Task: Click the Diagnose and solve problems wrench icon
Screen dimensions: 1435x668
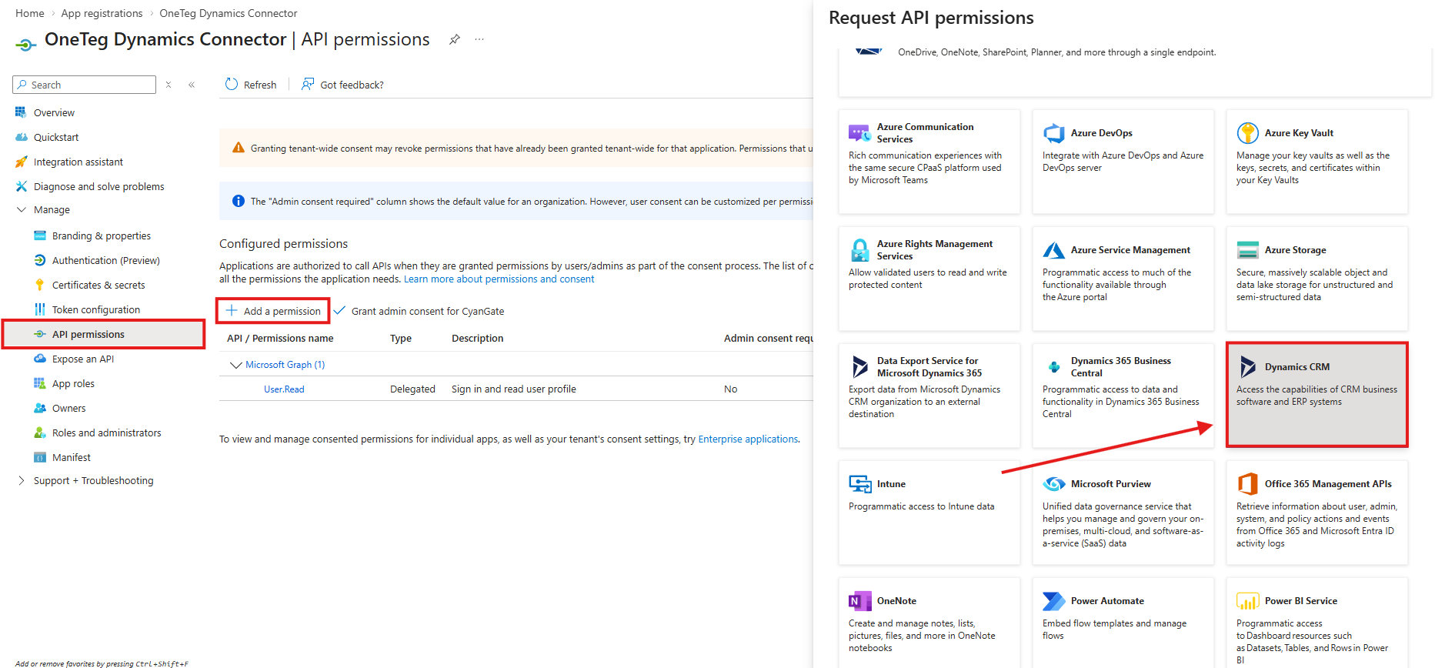Action: click(x=21, y=186)
